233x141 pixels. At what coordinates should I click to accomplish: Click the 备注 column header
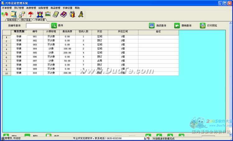158,32
